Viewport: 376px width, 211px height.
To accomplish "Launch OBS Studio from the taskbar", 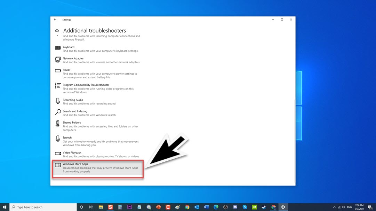I will (x=225, y=207).
